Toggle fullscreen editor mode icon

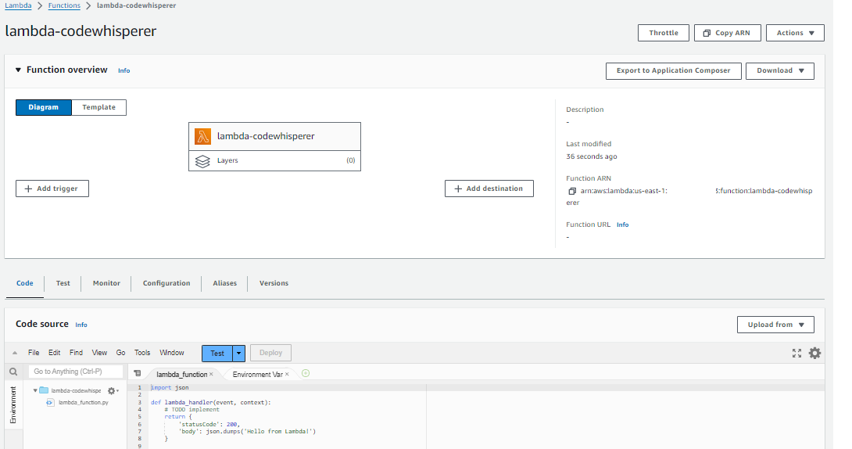pos(797,354)
